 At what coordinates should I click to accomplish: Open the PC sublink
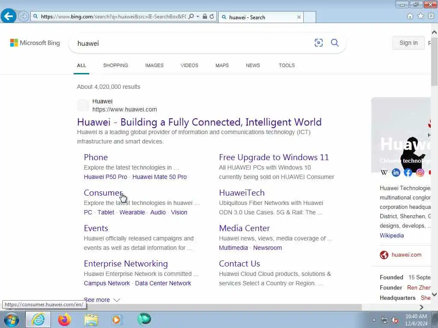click(x=88, y=212)
